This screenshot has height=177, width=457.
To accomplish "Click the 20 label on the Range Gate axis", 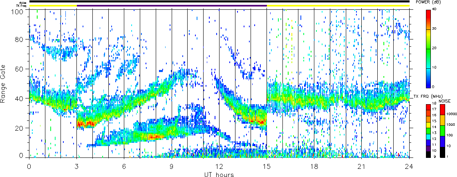I will pyautogui.click(x=19, y=128).
